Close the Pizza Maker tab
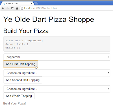The width and height of the screenshot is (113, 107). pyautogui.click(x=31, y=4)
